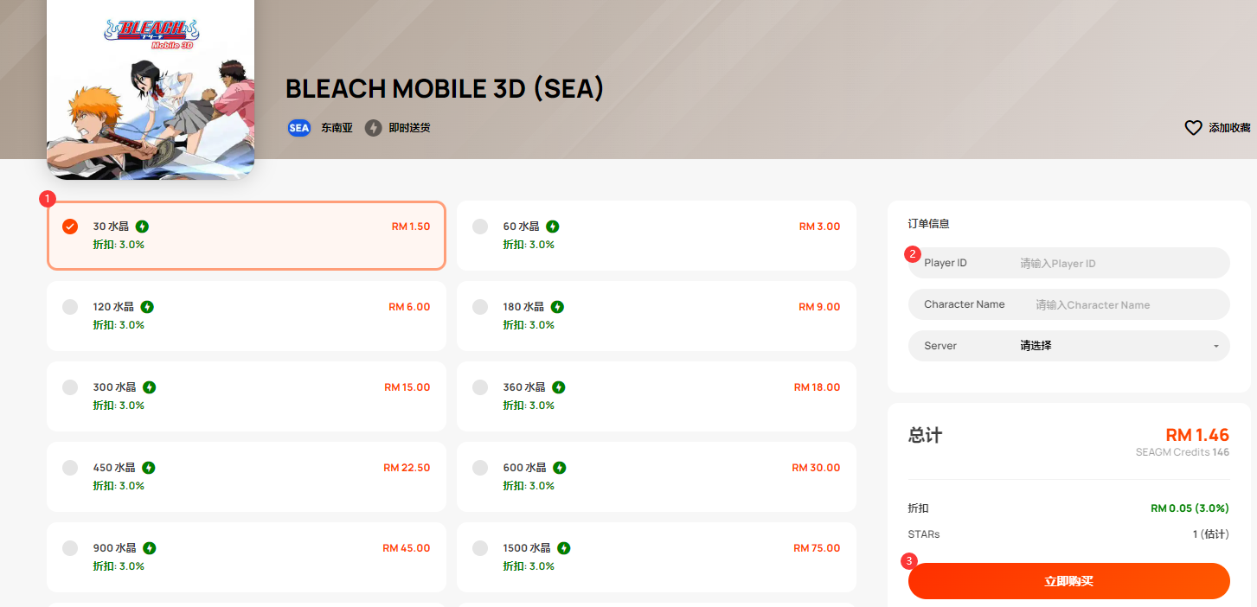
Task: Click green lightning icon beside 60 水晶
Action: pyautogui.click(x=552, y=227)
